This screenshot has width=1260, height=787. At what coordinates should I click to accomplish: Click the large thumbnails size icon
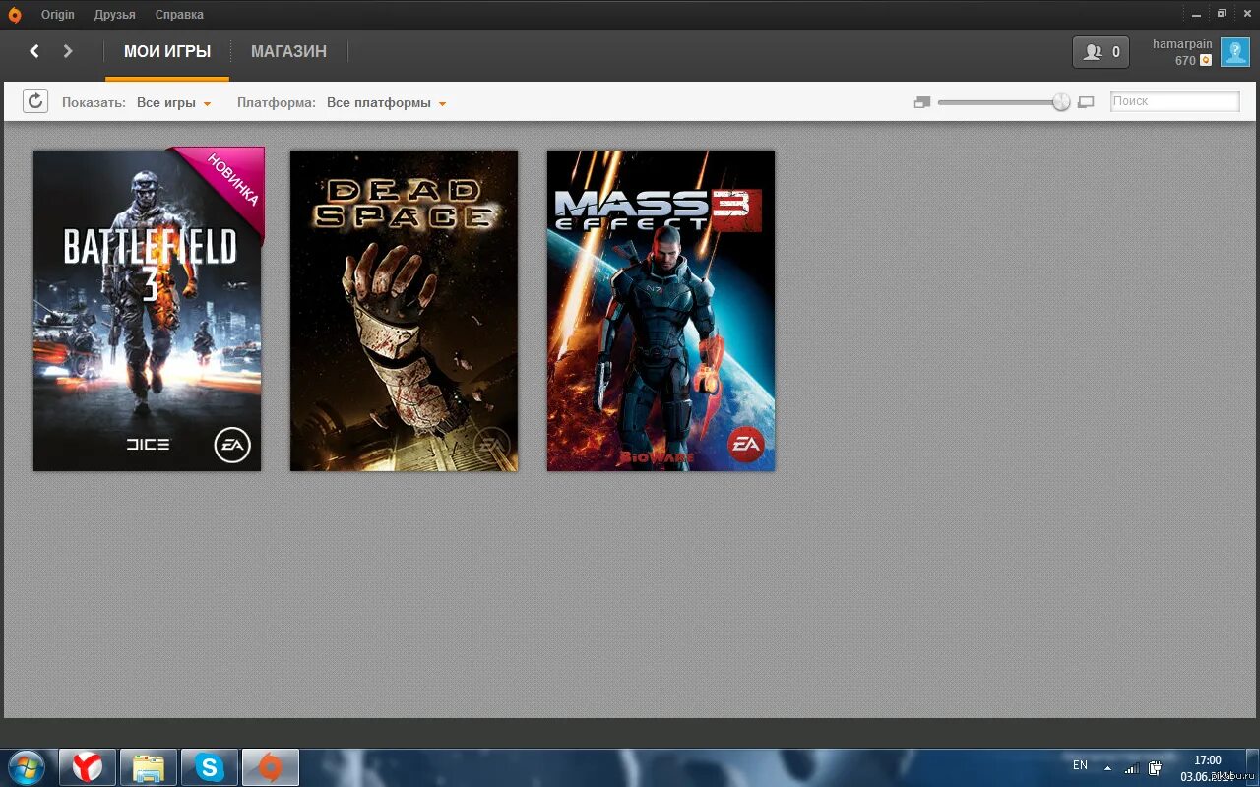[1086, 102]
